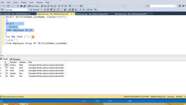Click the Registered Servers window icon
The height and width of the screenshot is (105, 186).
coord(180,6)
